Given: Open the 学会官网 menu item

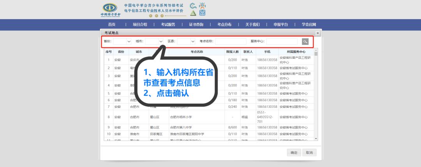Looking at the screenshot, I should [x=309, y=25].
